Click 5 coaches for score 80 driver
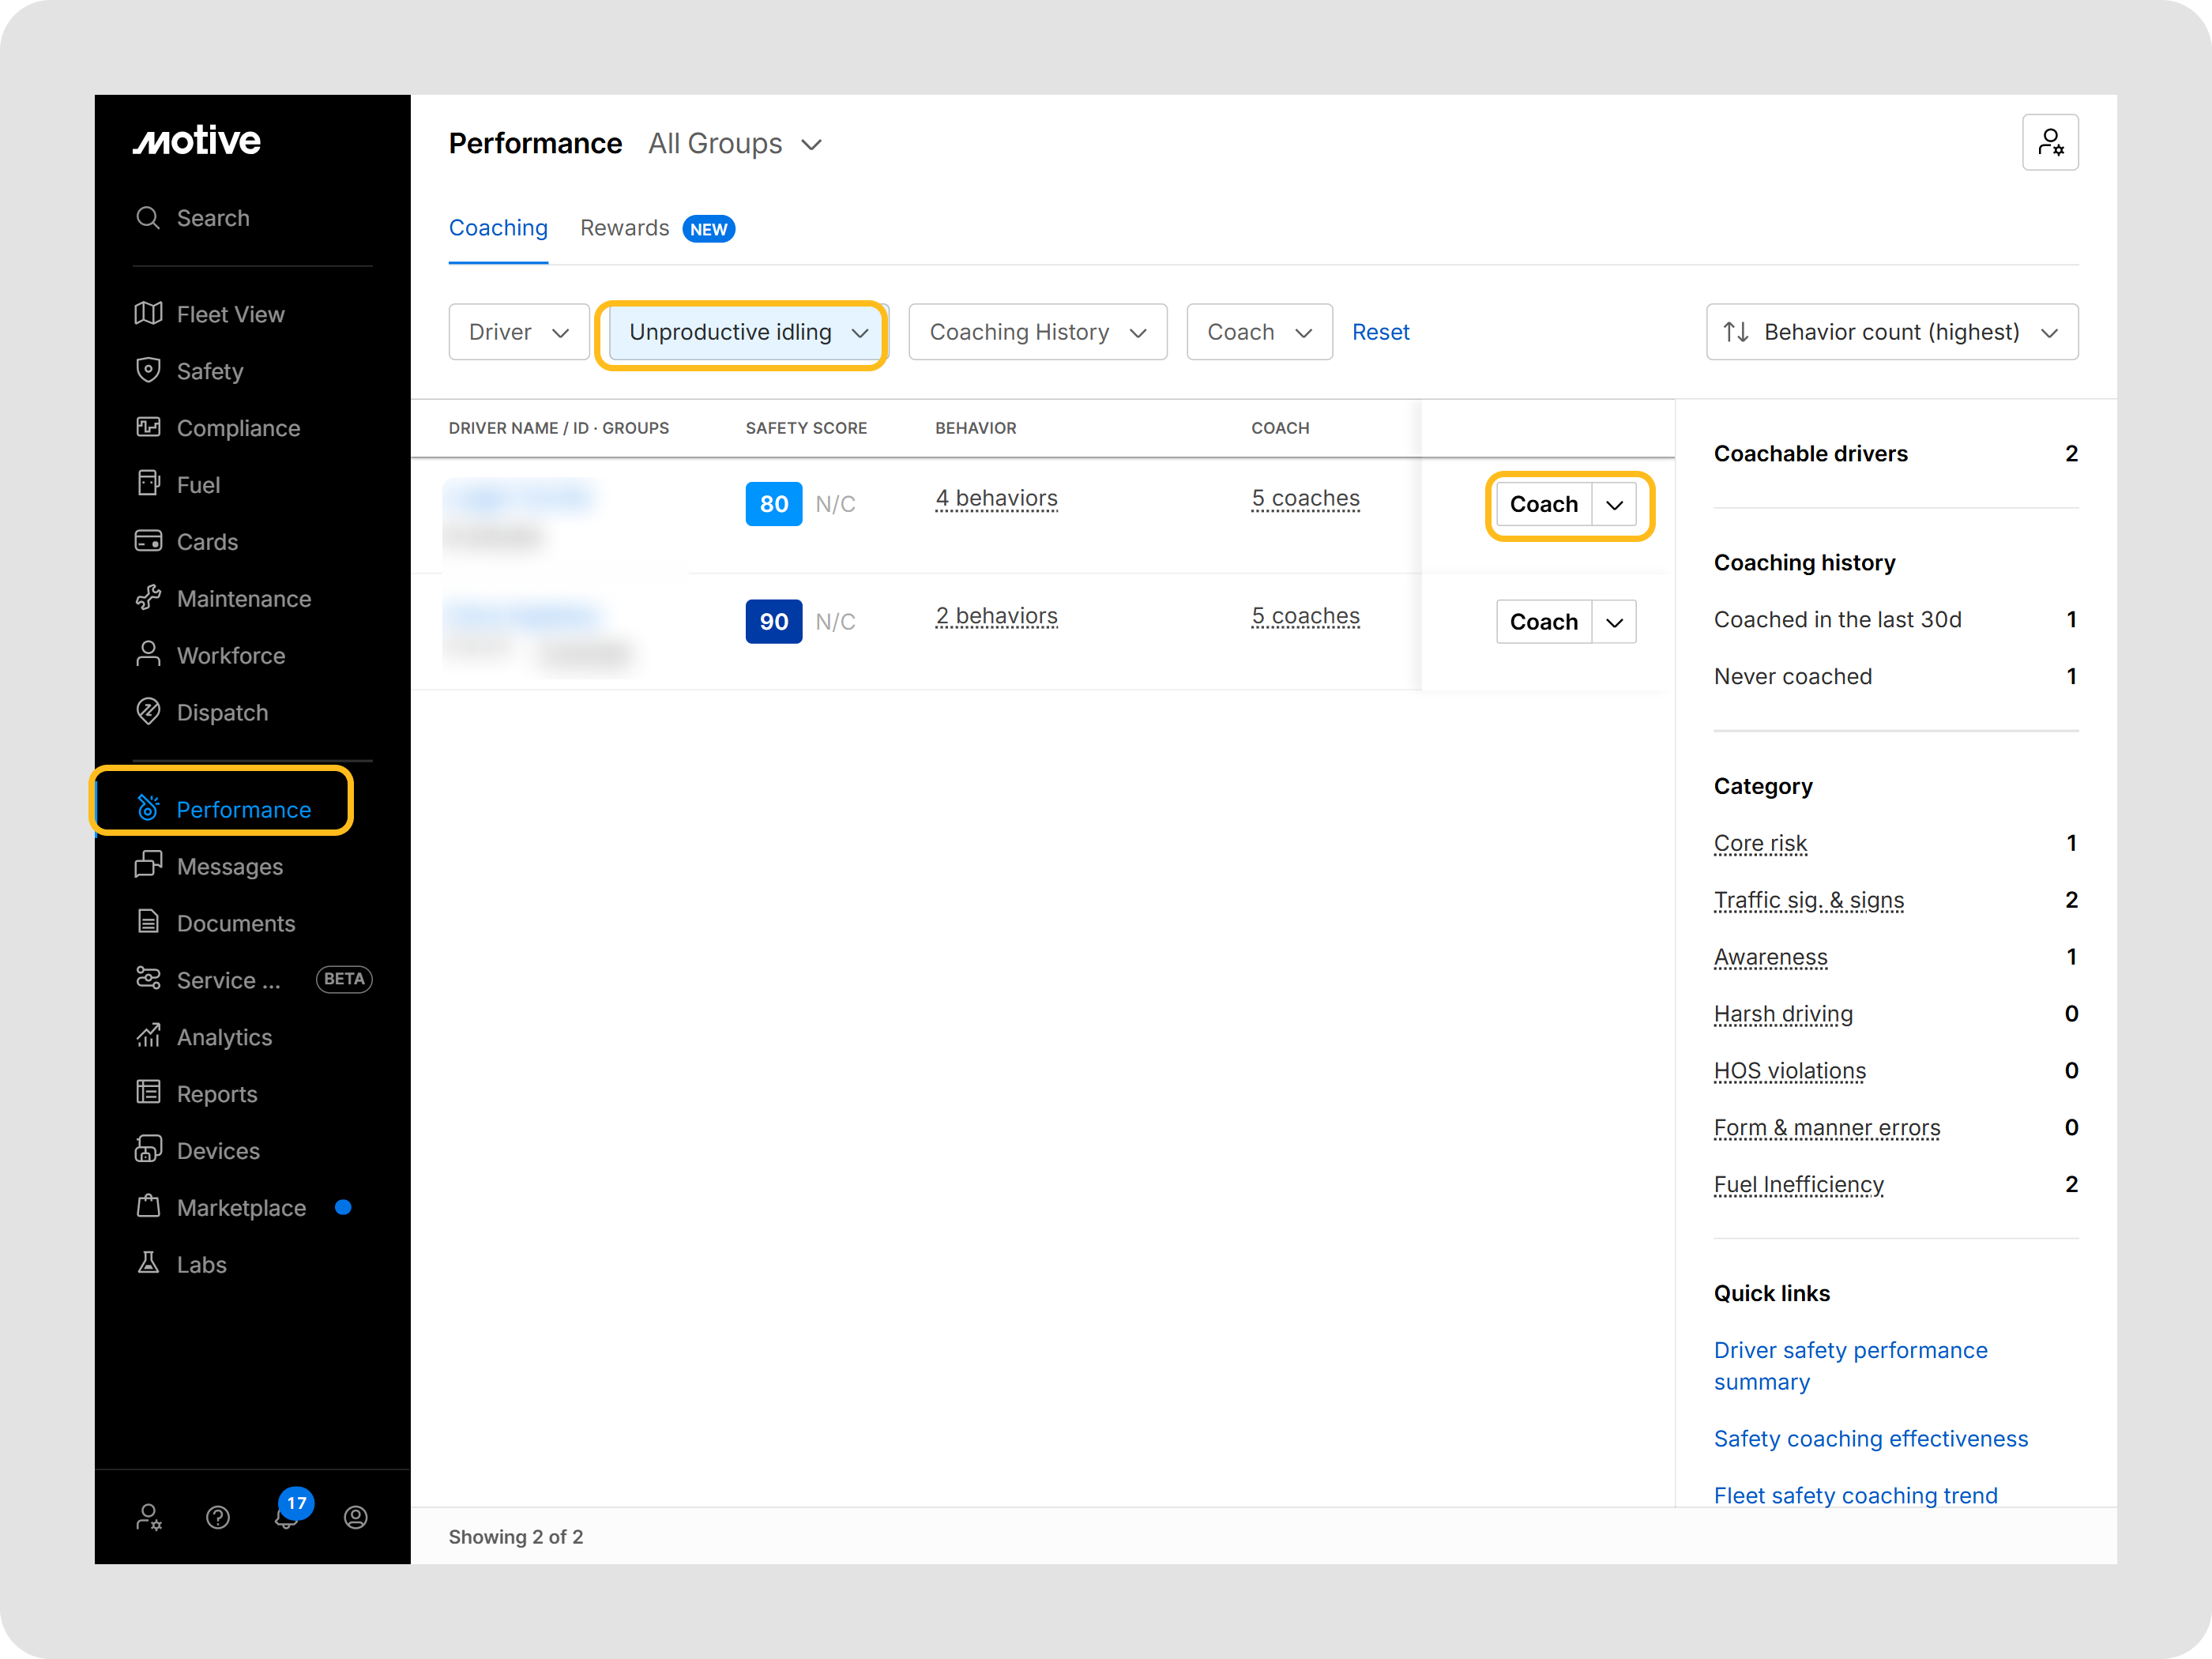Viewport: 2212px width, 1659px height. coord(1305,498)
